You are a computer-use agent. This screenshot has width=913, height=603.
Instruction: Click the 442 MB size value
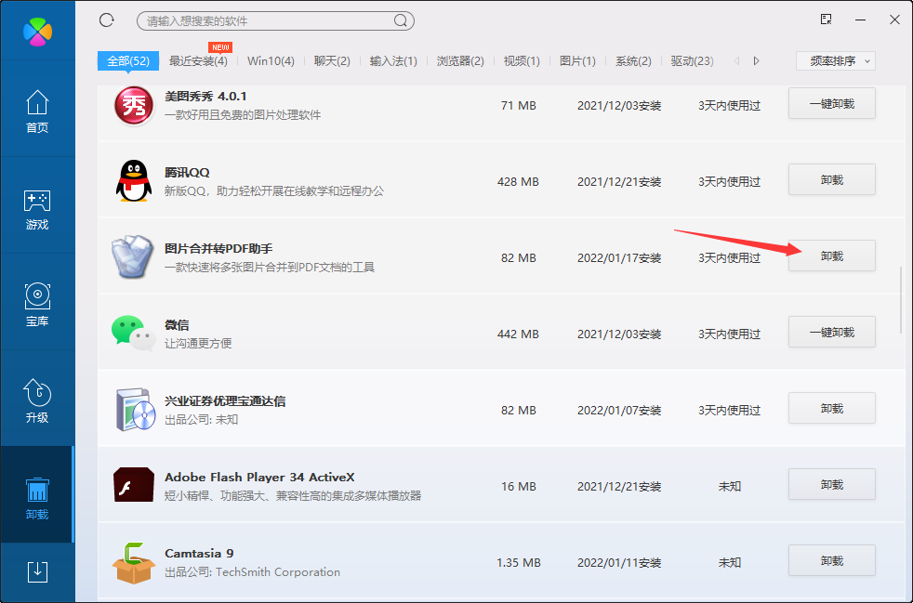point(518,334)
